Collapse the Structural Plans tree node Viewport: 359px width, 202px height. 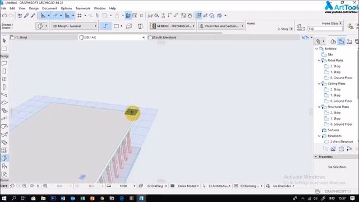[319, 107]
